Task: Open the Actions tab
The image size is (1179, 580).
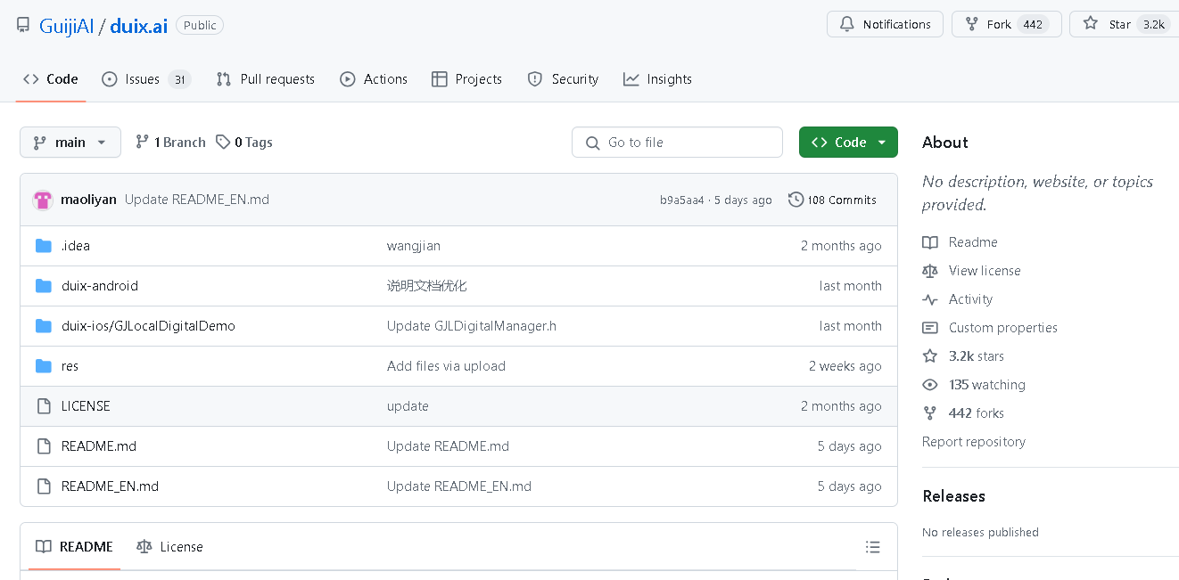Action: 374,79
